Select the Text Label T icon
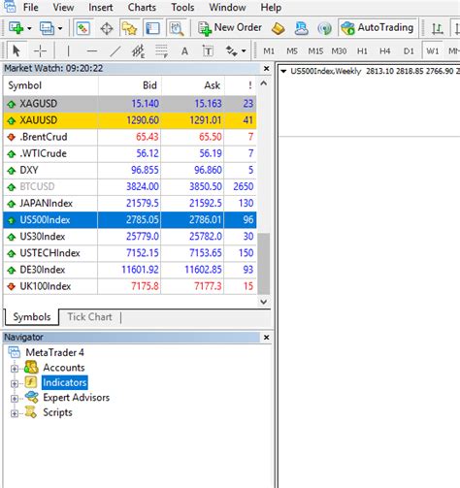 coord(208,51)
